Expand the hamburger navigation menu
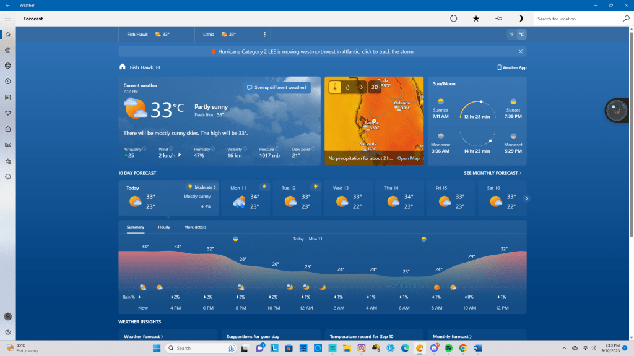The width and height of the screenshot is (634, 356). 8,19
